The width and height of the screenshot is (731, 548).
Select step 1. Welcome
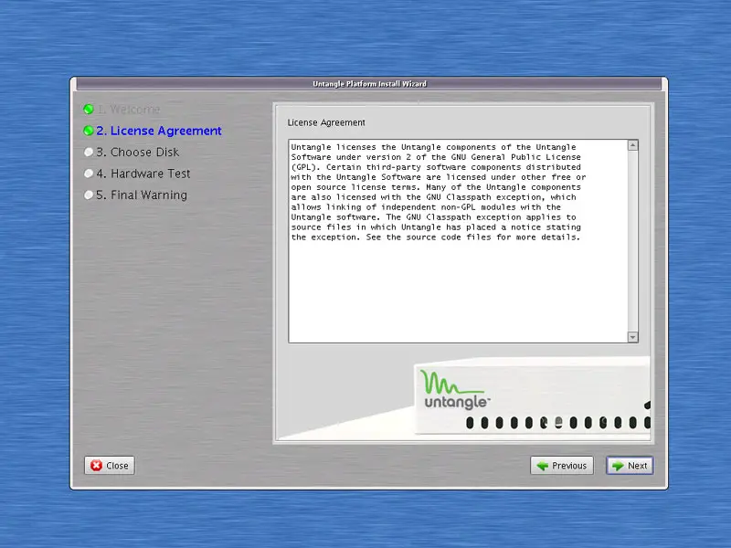(x=128, y=110)
